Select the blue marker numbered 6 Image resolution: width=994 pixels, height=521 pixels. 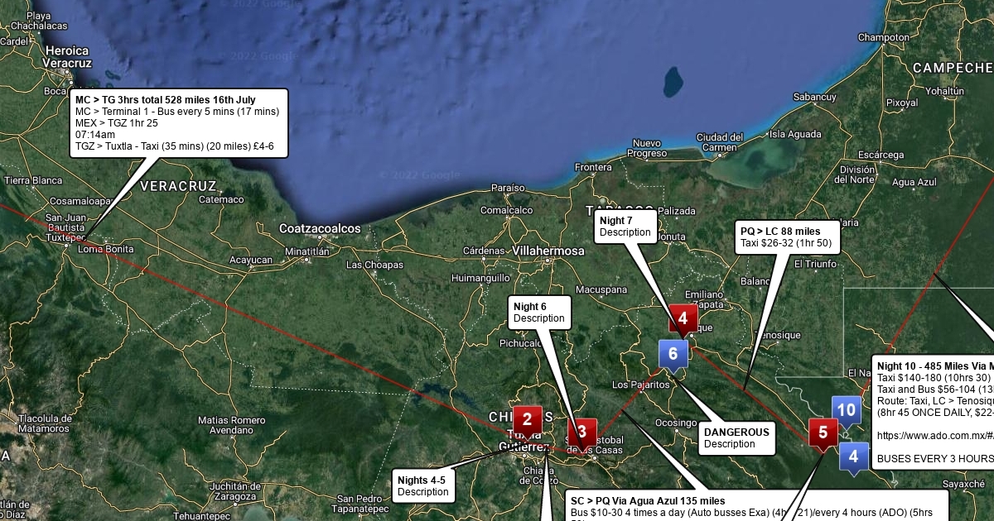pyautogui.click(x=673, y=354)
